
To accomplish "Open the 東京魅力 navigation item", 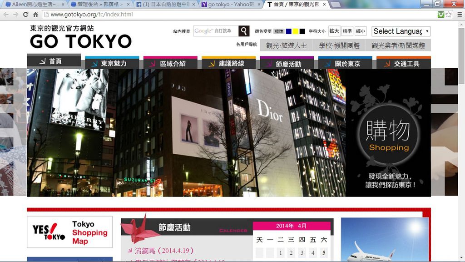I will tap(112, 63).
